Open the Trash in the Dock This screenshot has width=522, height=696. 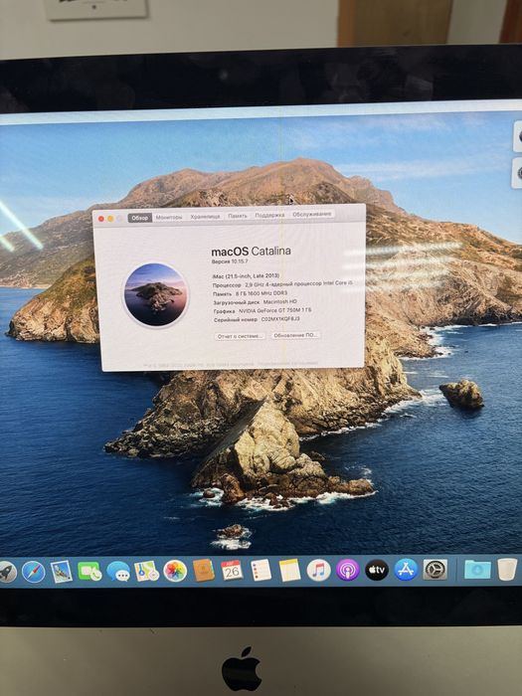click(507, 569)
